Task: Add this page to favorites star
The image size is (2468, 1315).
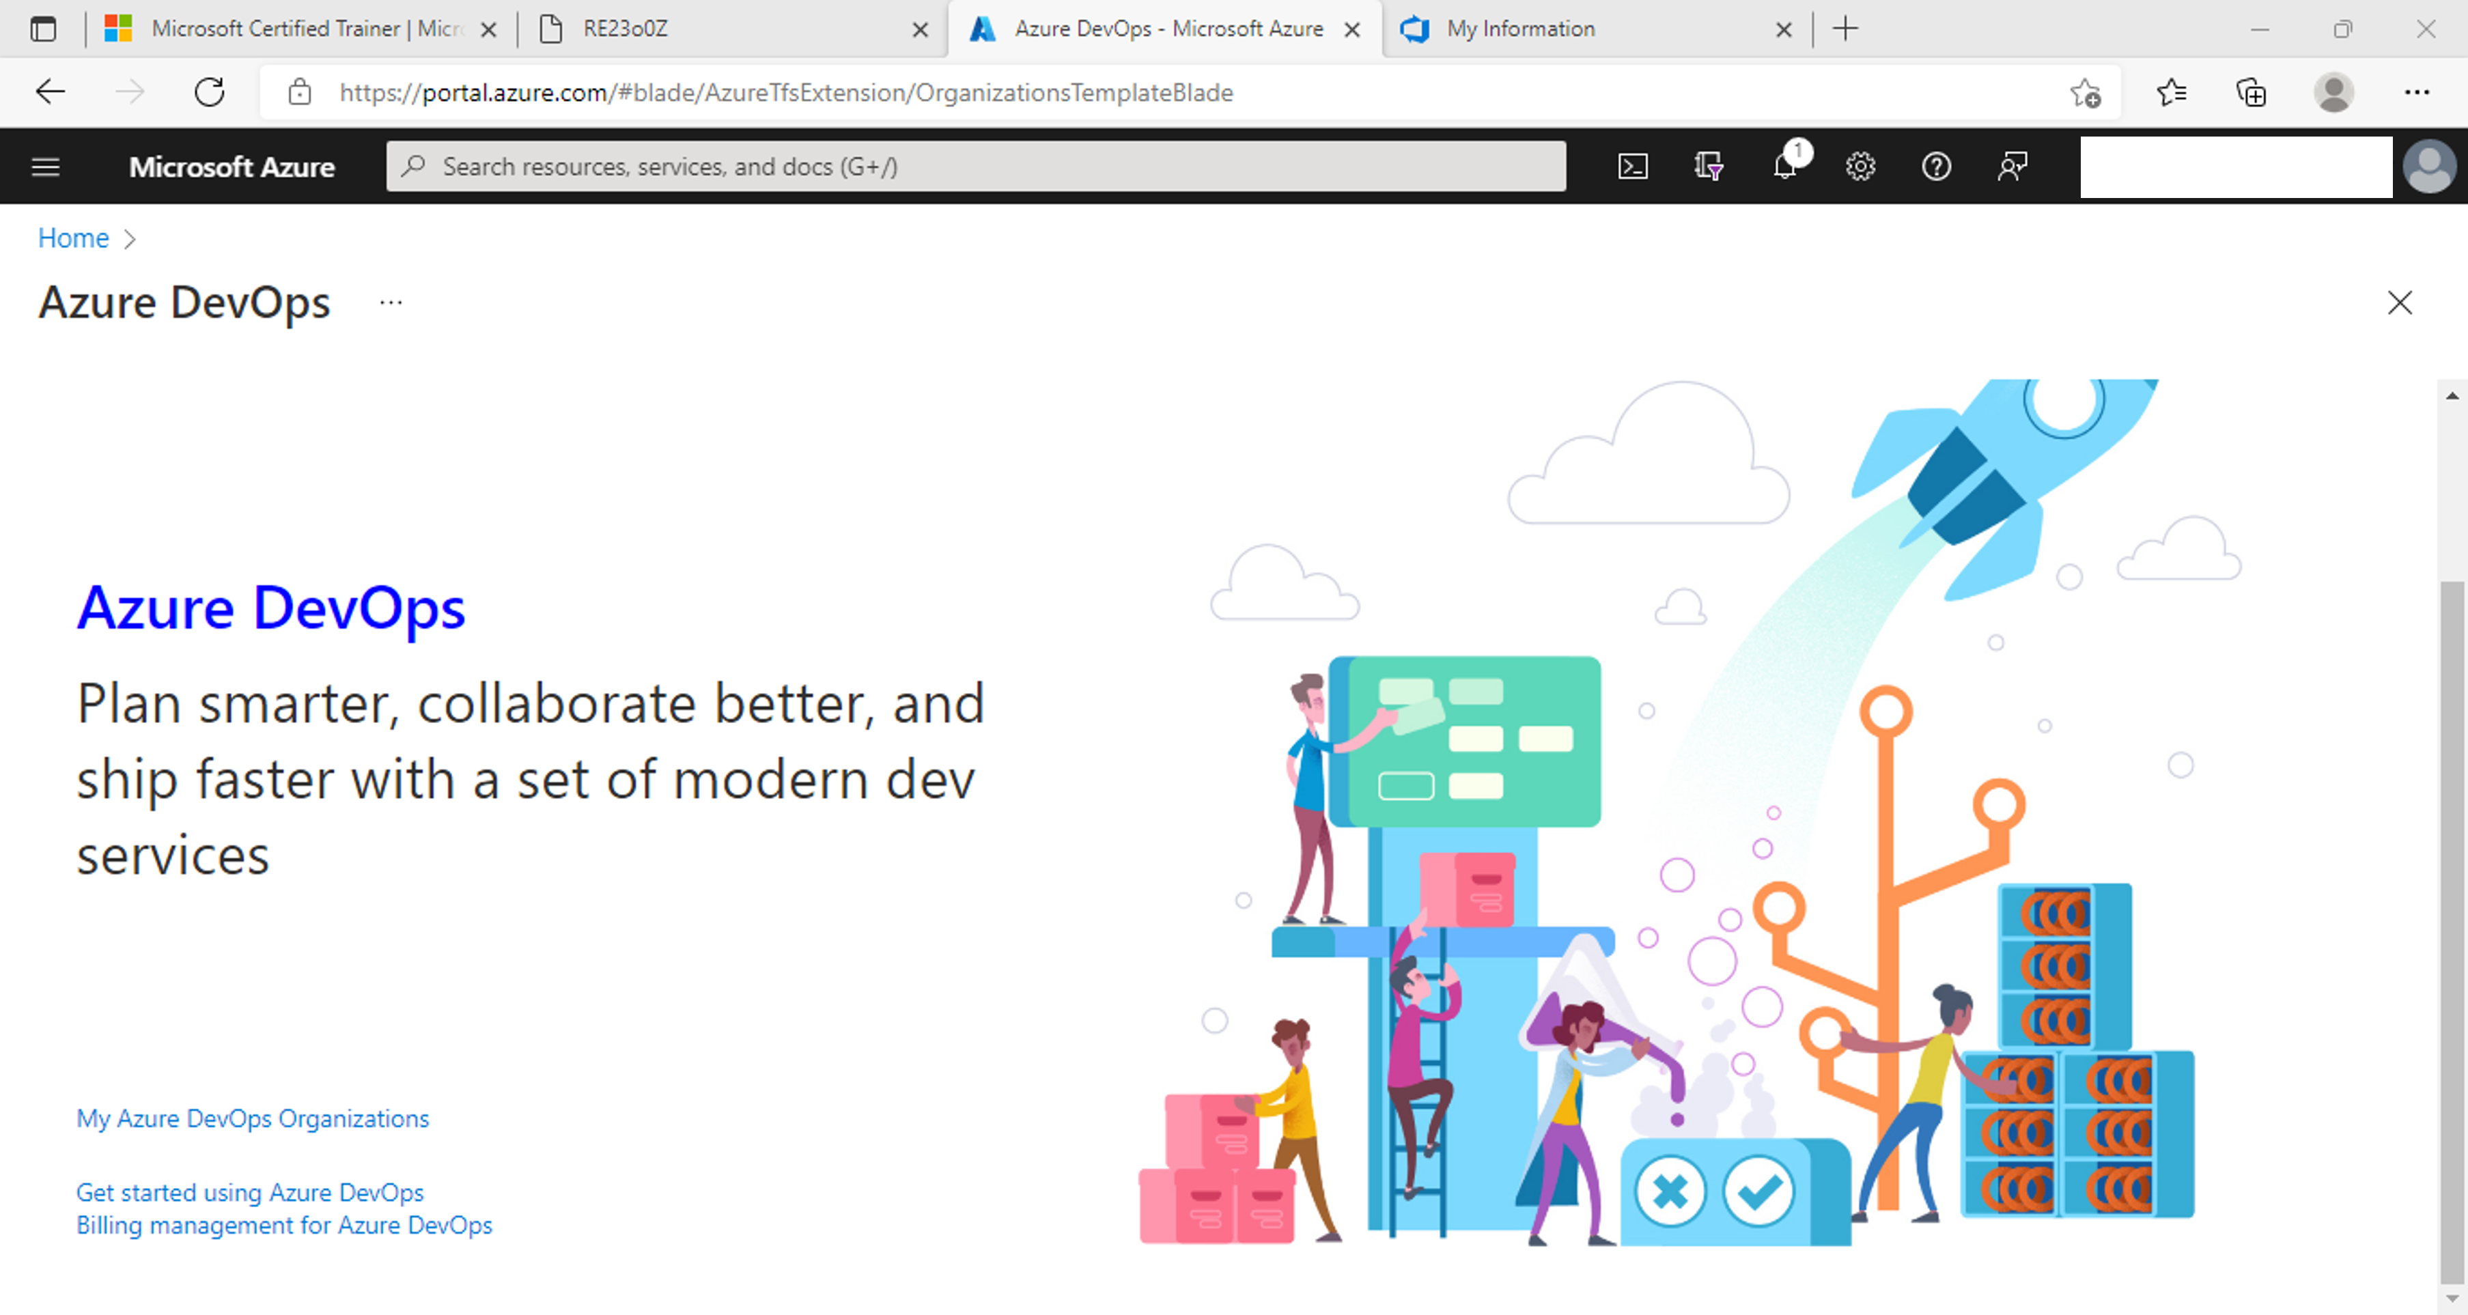Action: click(2085, 93)
